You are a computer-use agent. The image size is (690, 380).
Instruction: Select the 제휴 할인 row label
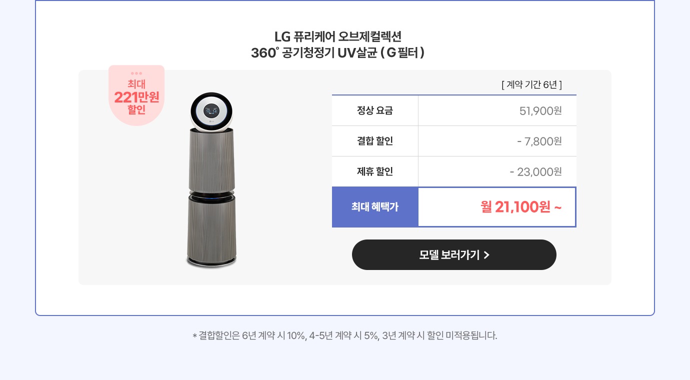(x=375, y=171)
